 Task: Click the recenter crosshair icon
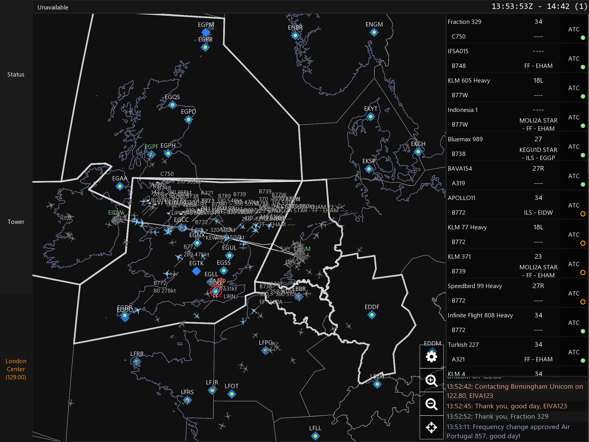point(431,427)
